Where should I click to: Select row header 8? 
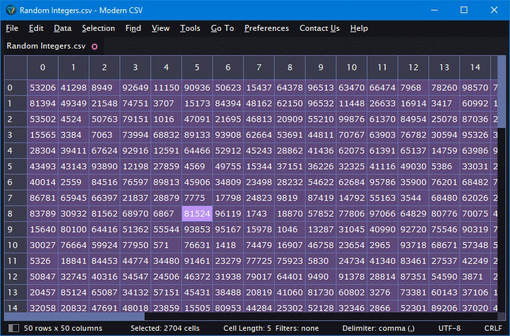16,214
